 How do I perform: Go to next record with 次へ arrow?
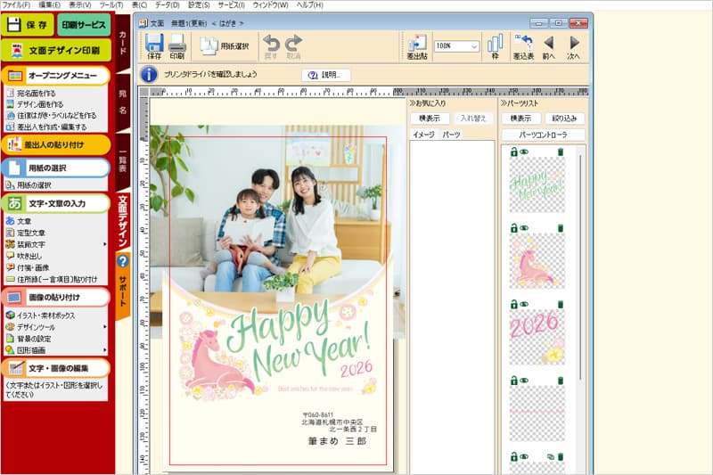[x=574, y=46]
